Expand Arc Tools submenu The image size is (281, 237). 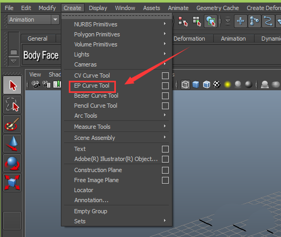point(116,116)
